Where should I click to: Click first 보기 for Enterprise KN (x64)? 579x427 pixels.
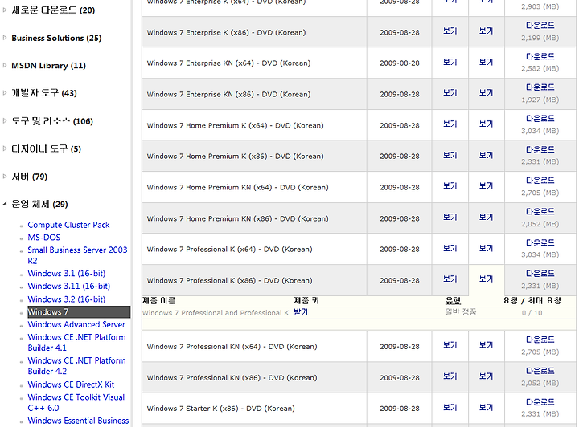pos(450,63)
